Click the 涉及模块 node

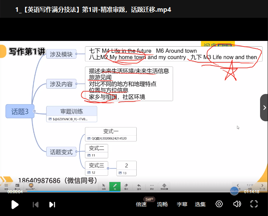coord(61,54)
